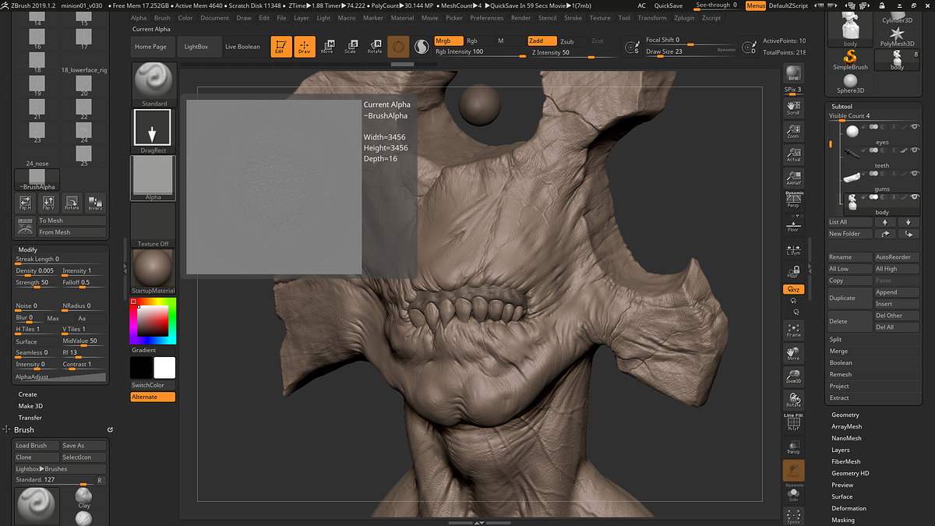Activate Edit mode button
Image resolution: width=935 pixels, height=526 pixels.
[x=281, y=47]
